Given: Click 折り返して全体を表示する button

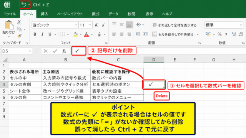Looking at the screenshot, I should click(x=175, y=25).
